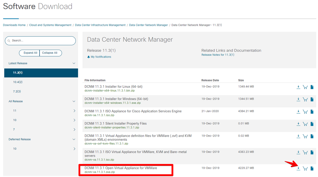Click the 1349.44 MB size value
The height and width of the screenshot is (177, 318).
(246, 86)
